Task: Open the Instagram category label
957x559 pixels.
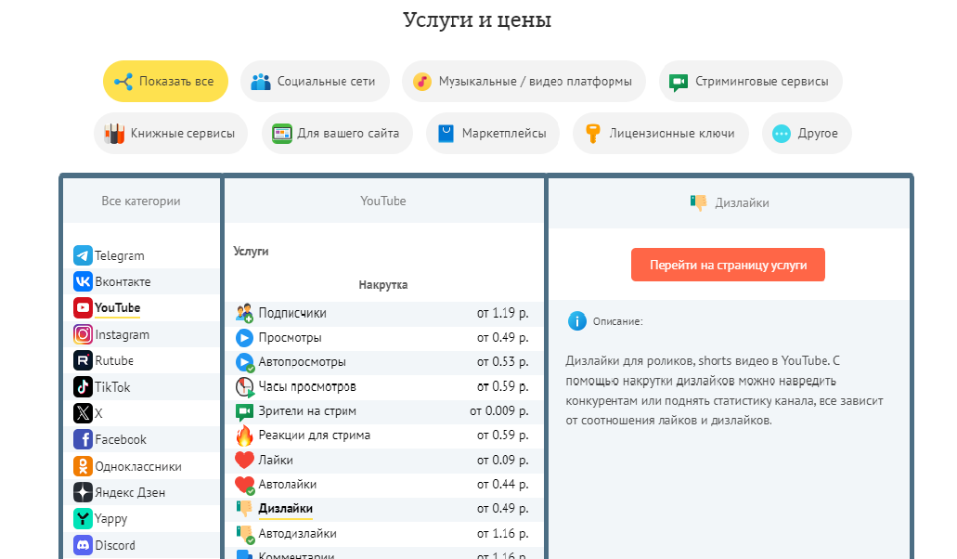Action: coord(123,334)
